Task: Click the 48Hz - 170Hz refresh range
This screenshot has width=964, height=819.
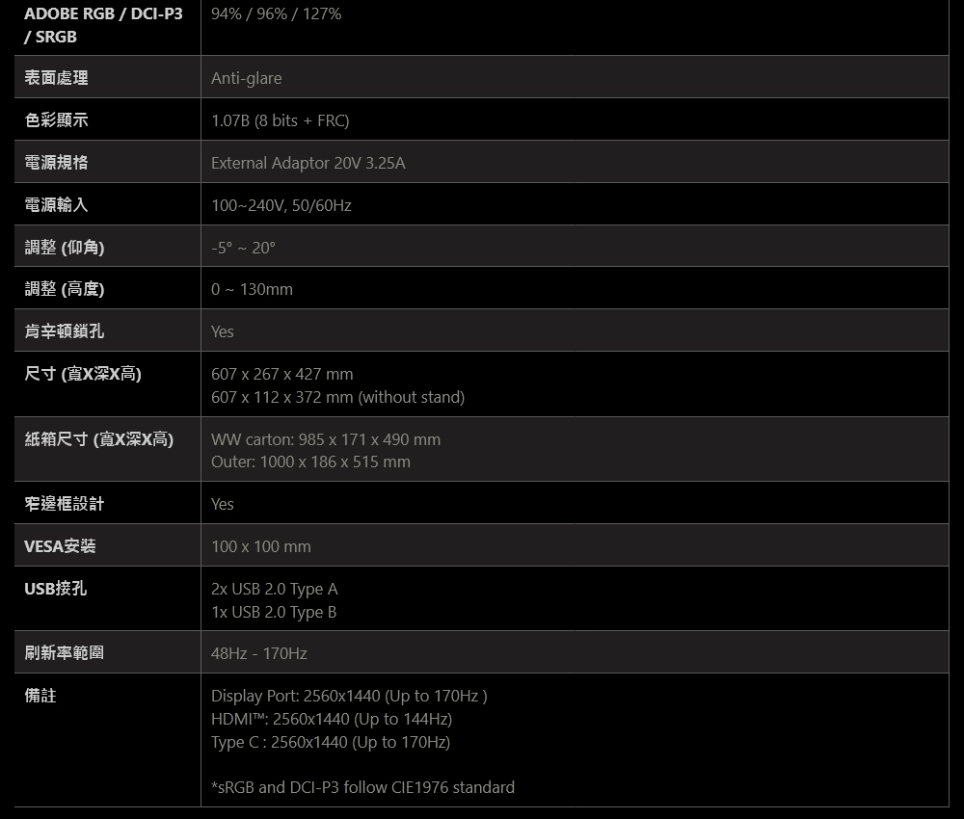Action: click(258, 653)
